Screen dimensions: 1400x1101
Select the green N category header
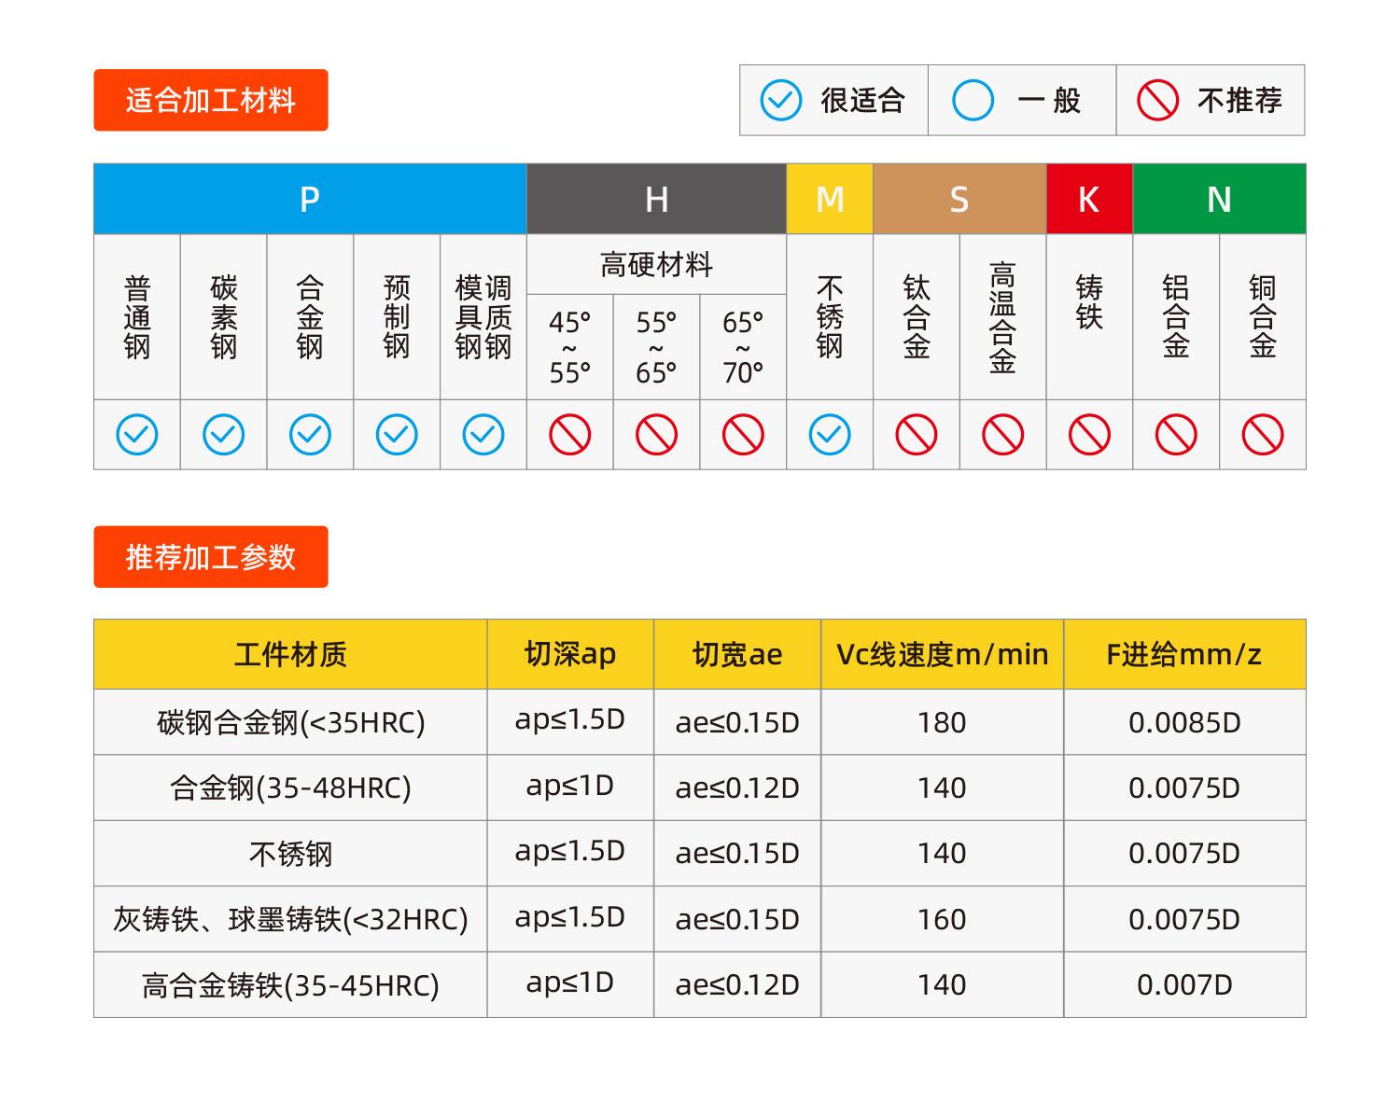click(x=1219, y=199)
